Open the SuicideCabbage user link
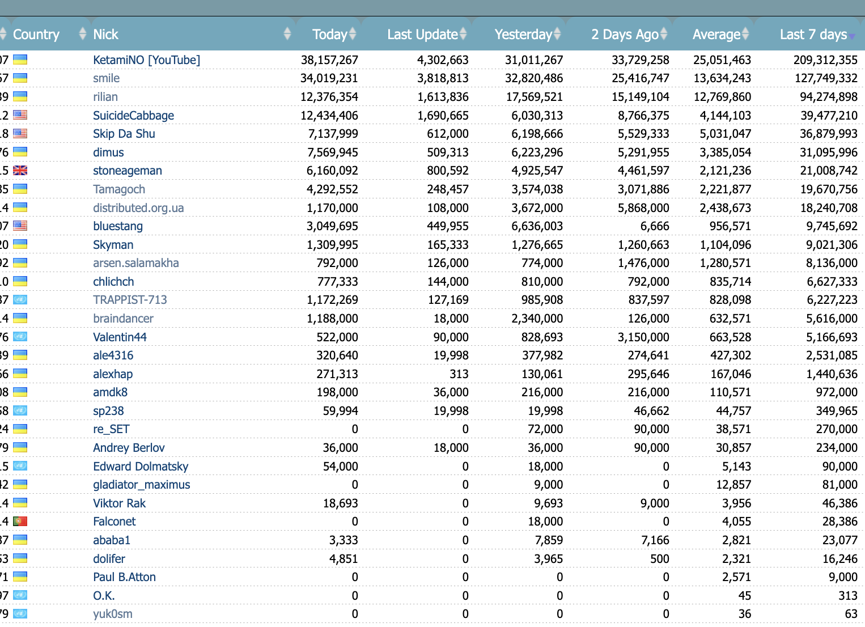This screenshot has height=627, width=865. (x=134, y=115)
